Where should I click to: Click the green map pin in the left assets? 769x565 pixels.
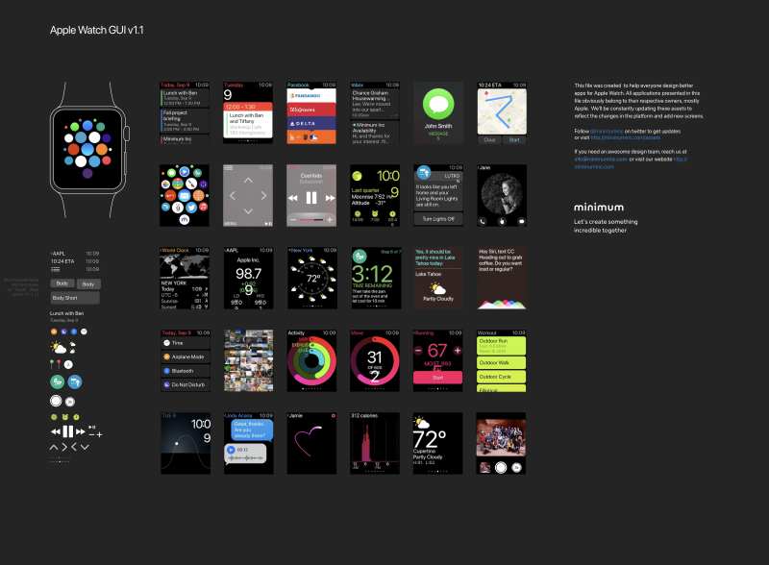pos(52,364)
